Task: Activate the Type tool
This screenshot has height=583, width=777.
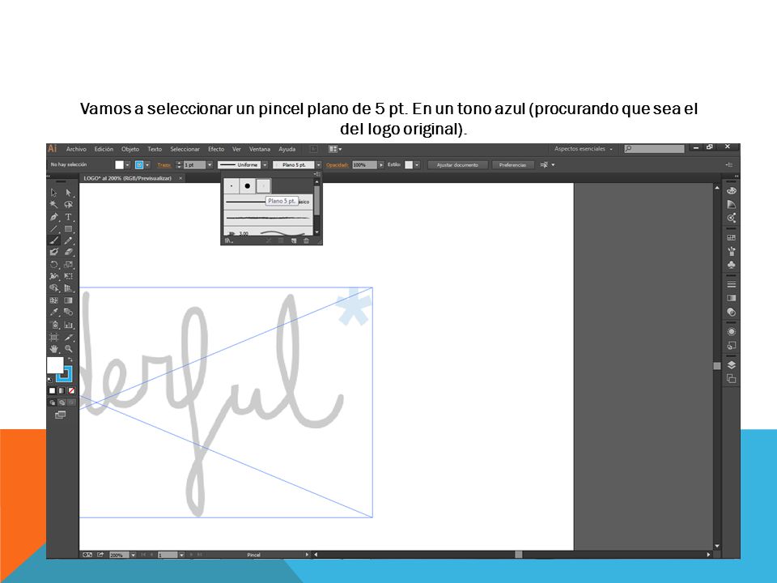Action: tap(68, 217)
